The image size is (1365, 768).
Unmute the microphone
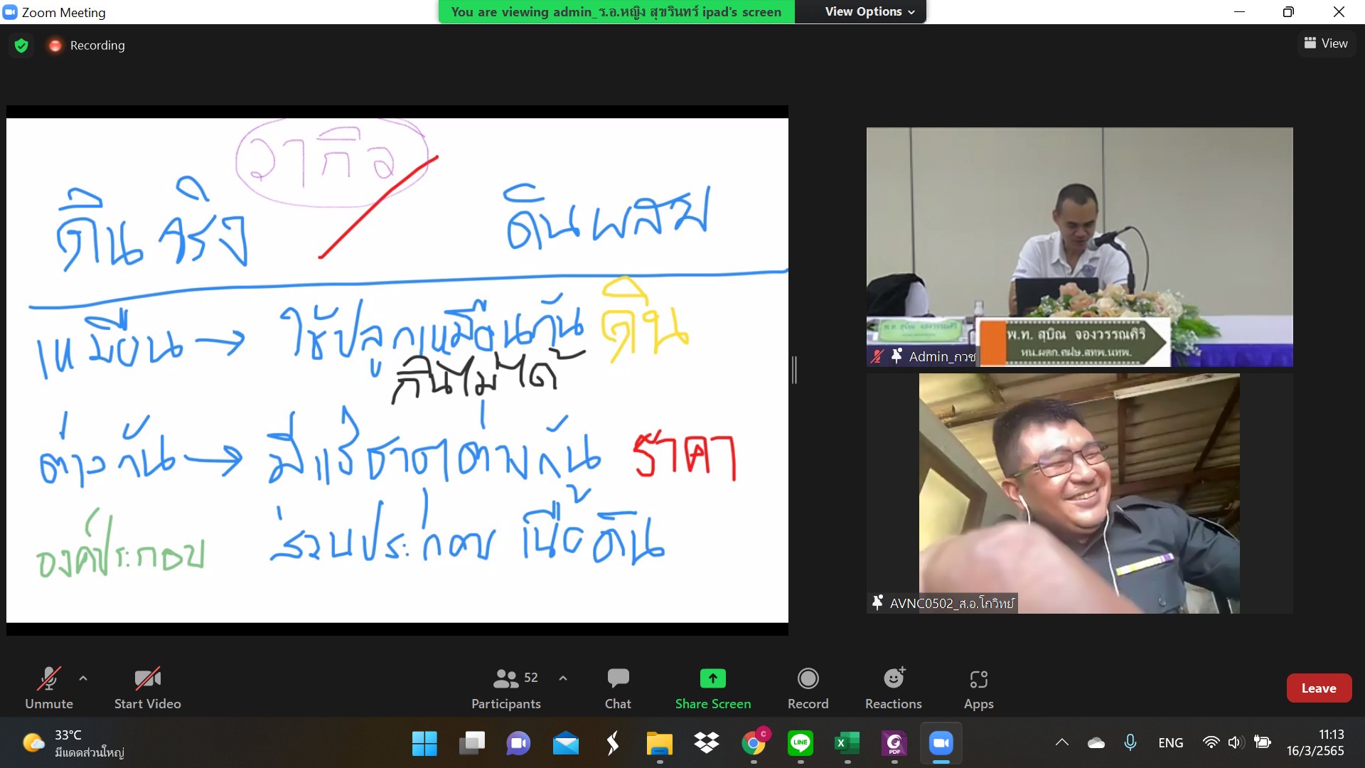[49, 688]
